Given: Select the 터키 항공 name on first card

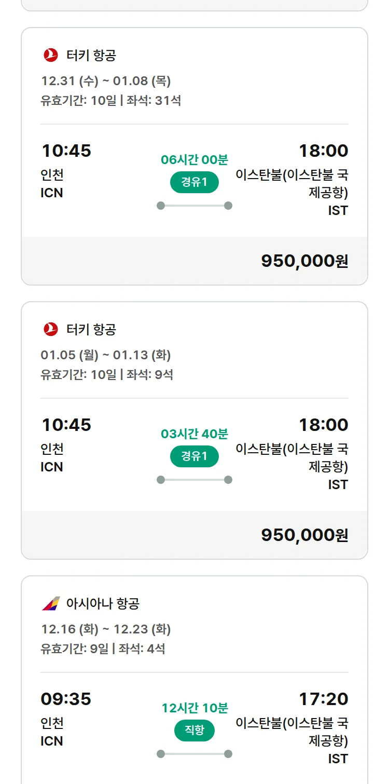Looking at the screenshot, I should pos(91,55).
